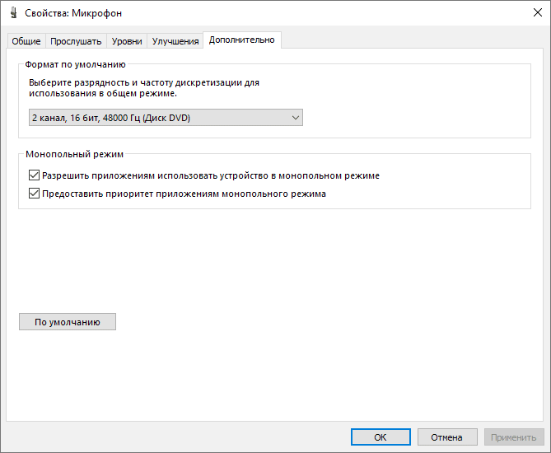Click the Разрешить приложениям checkbox label text
The width and height of the screenshot is (551, 453).
[x=211, y=175]
